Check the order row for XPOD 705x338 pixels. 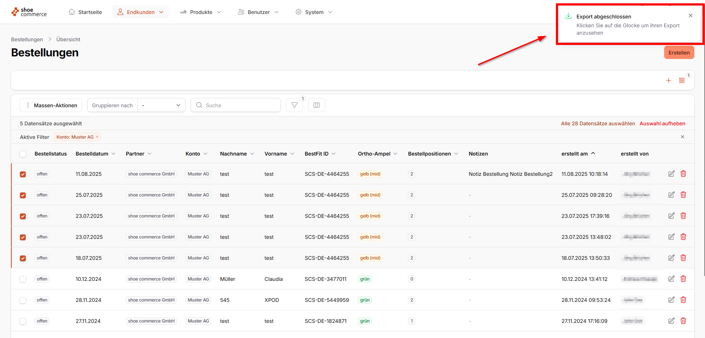[x=23, y=300]
